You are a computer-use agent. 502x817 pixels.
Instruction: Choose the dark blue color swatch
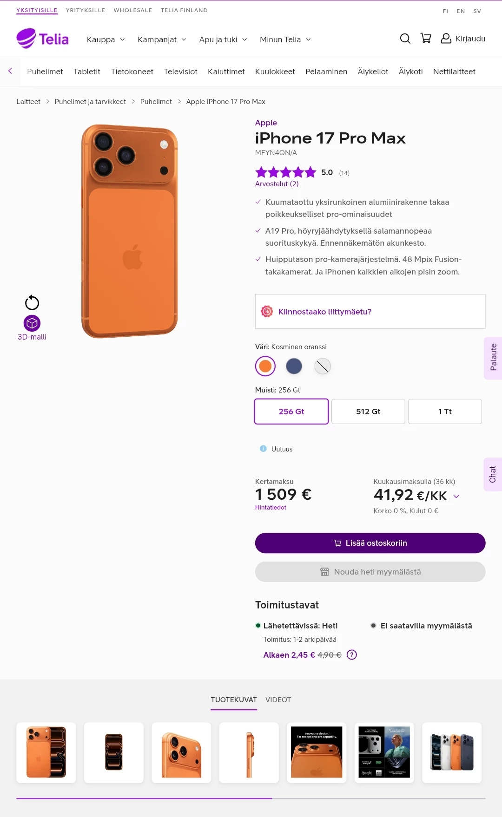[x=294, y=366]
